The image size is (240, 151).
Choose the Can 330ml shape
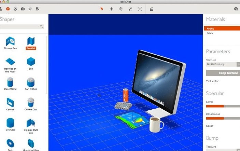pos(31,84)
